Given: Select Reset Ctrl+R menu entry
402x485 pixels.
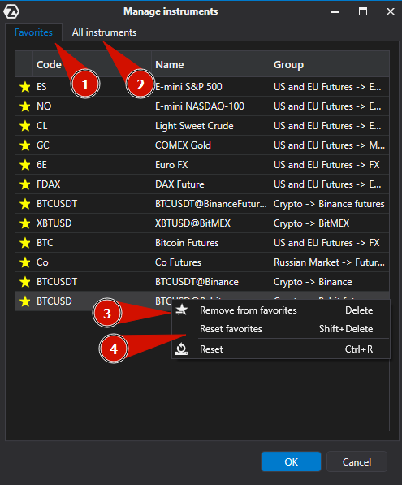Looking at the screenshot, I should [281, 349].
